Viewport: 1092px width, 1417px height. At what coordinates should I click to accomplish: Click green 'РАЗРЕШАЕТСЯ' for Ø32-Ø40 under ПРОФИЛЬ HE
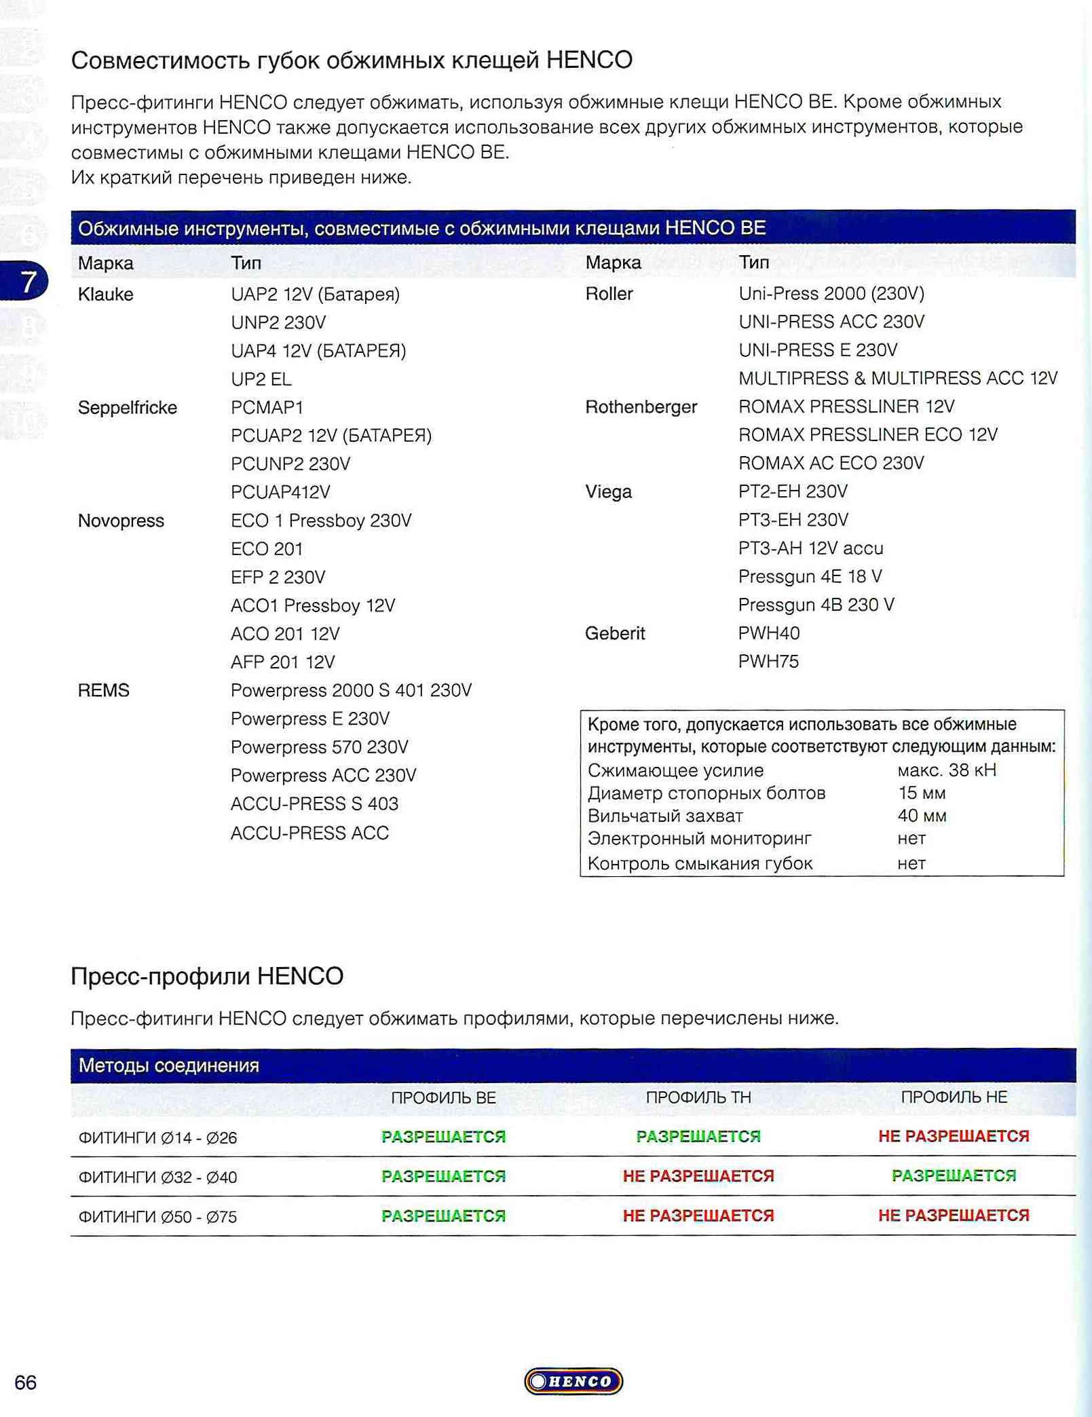(x=954, y=1175)
